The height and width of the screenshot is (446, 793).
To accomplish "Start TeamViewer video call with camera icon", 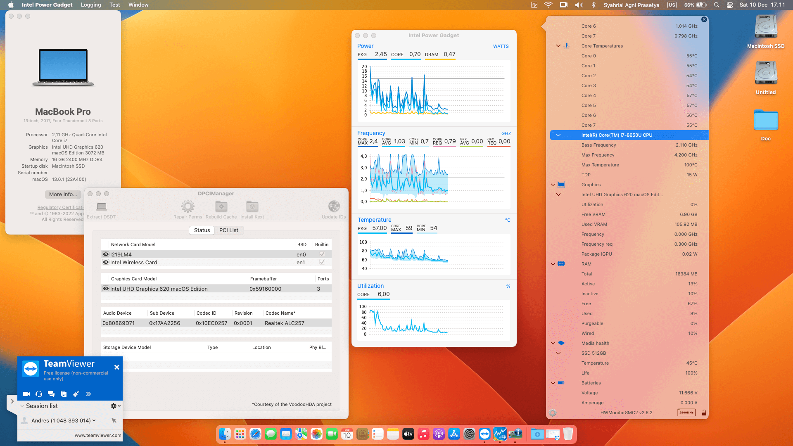I will (x=26, y=394).
